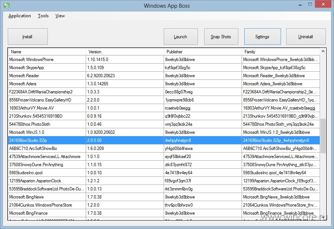Click publisher cell kzf8qxf38zg5c
Screen dimensions: 334x229
coord(203,68)
